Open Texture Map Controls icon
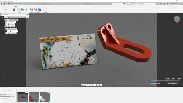 tap(26, 9)
